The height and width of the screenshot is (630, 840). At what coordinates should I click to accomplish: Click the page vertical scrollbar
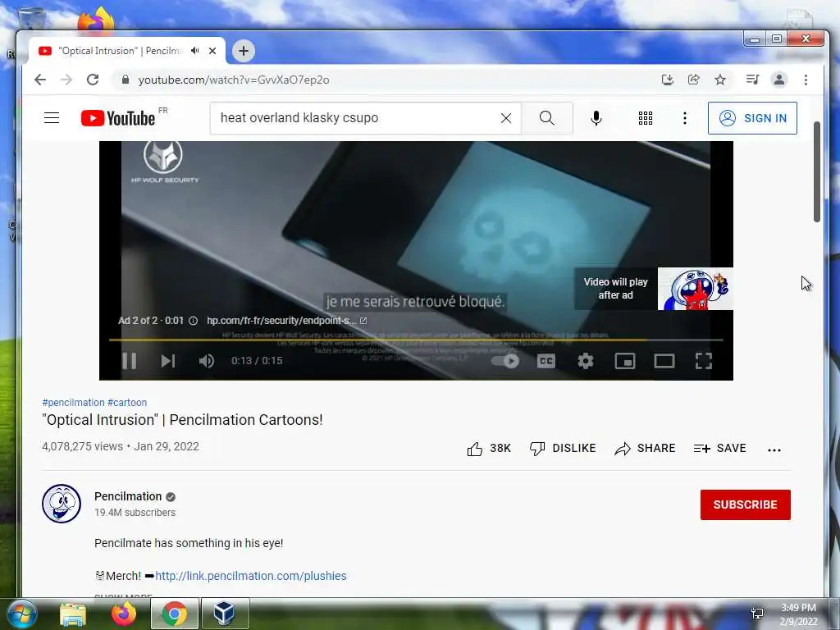[817, 171]
